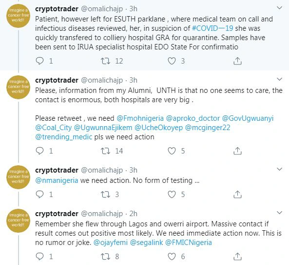
Task: Visit the @Fmohnigeria mention
Action: tap(140, 118)
